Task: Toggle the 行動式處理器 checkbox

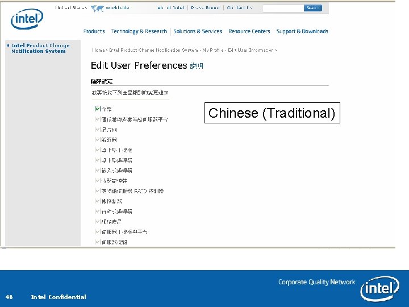Action: (98, 211)
